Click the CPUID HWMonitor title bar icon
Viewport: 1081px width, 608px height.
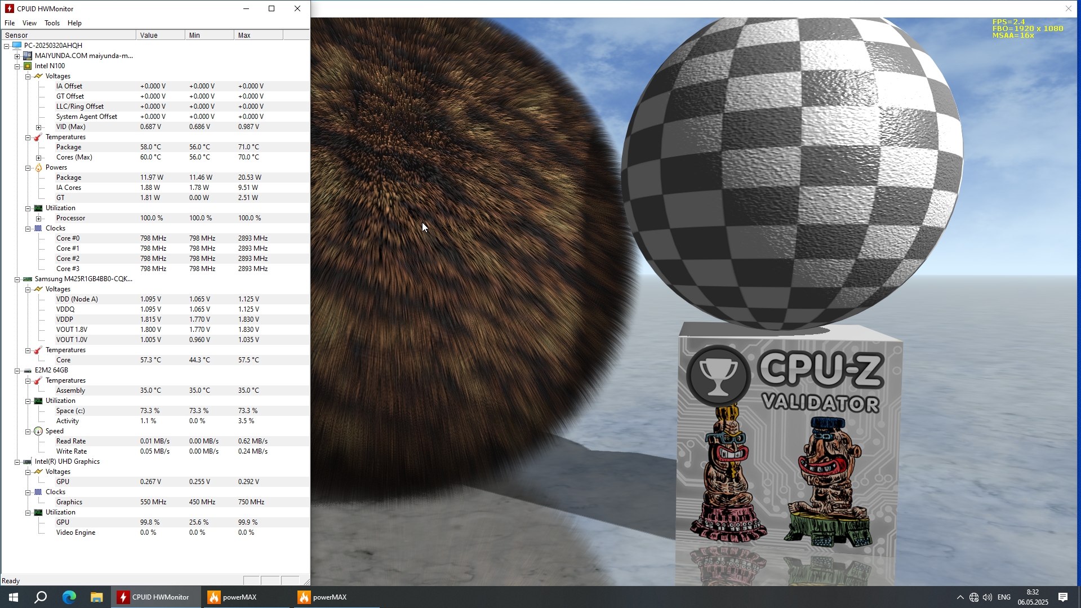[x=9, y=8]
